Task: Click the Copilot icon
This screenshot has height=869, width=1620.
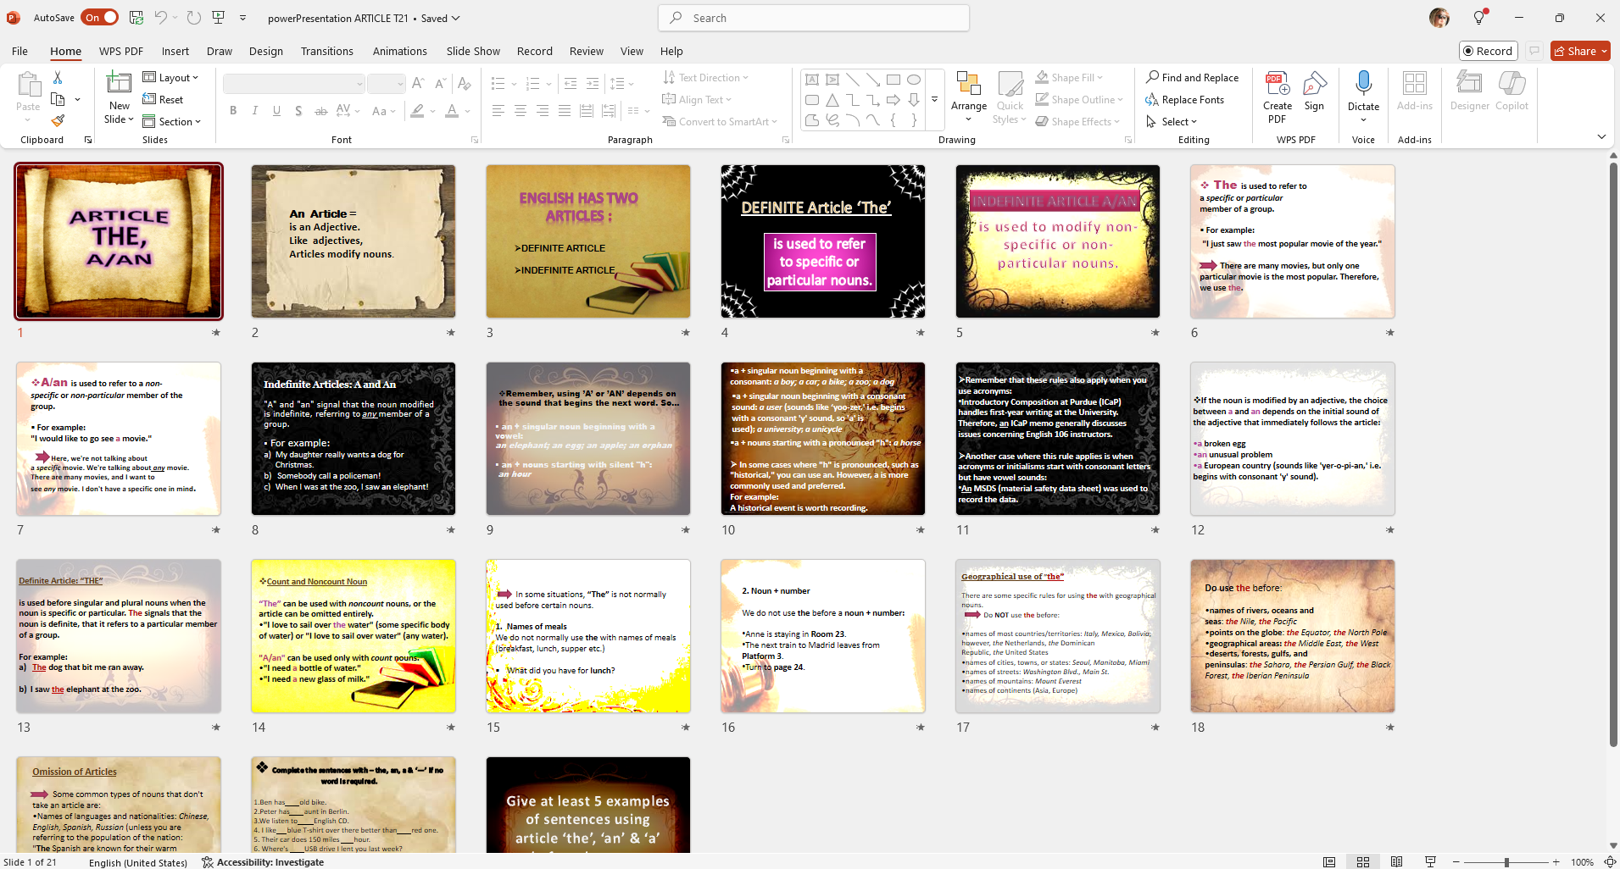Action: 1511,83
